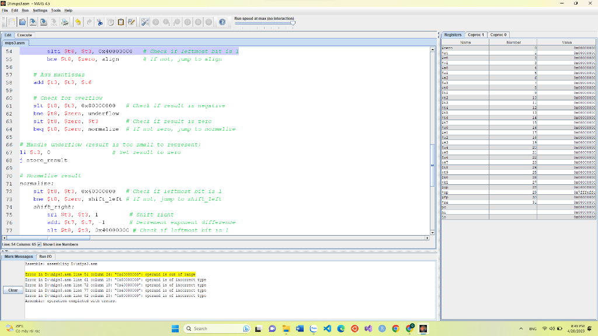
Task: Open File Explorer from the taskbar
Action: click(286, 328)
